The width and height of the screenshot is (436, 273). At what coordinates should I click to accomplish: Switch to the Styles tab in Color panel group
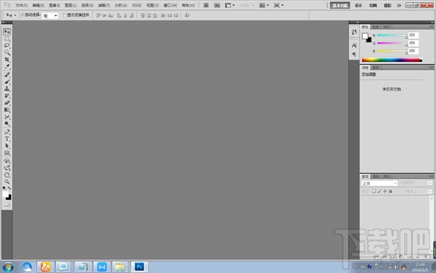tap(387, 27)
